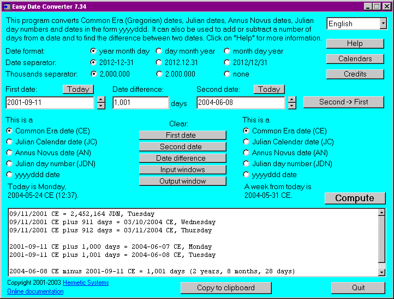Open the Hermetic Systems link
The image size is (394, 299).
click(86, 283)
